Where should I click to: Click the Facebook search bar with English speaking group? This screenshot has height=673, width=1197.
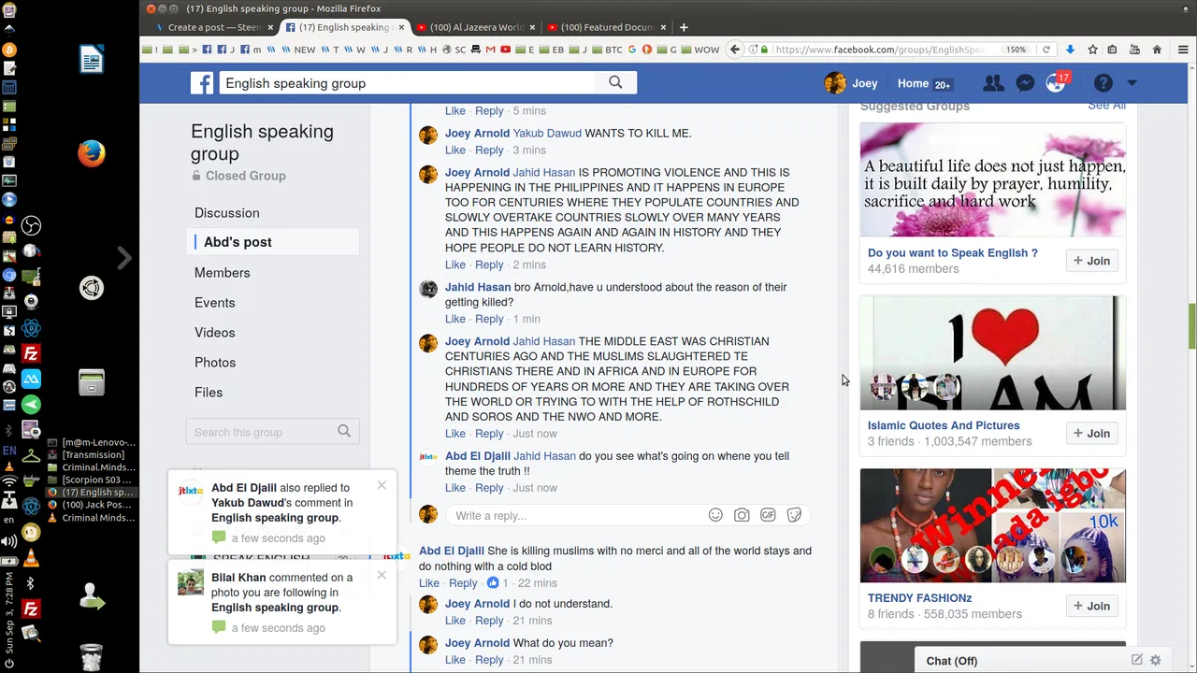point(408,83)
